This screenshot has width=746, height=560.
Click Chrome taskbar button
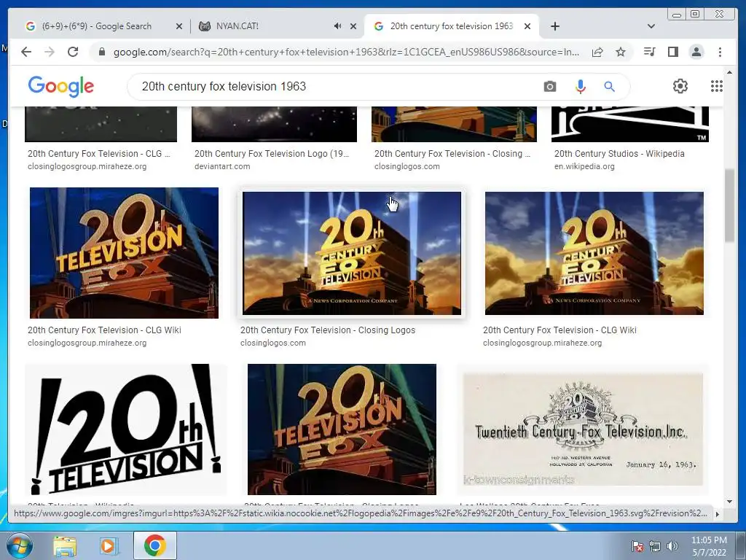[x=154, y=545]
